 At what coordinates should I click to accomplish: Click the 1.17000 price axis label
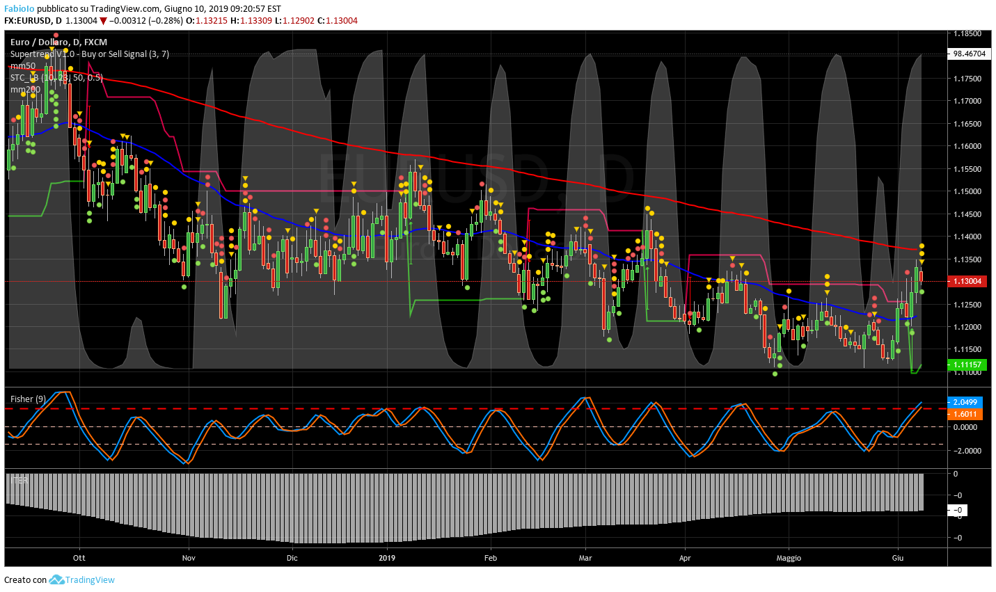click(967, 101)
